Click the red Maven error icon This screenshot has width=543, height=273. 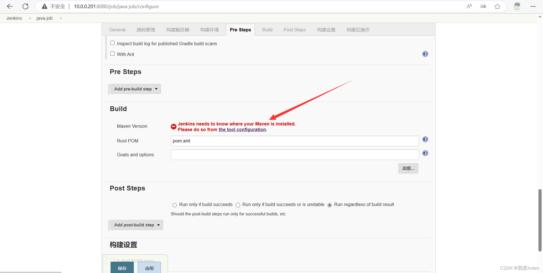tap(174, 127)
